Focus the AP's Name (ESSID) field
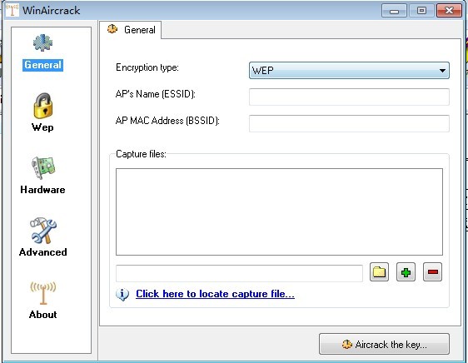The image size is (468, 363). (x=349, y=97)
